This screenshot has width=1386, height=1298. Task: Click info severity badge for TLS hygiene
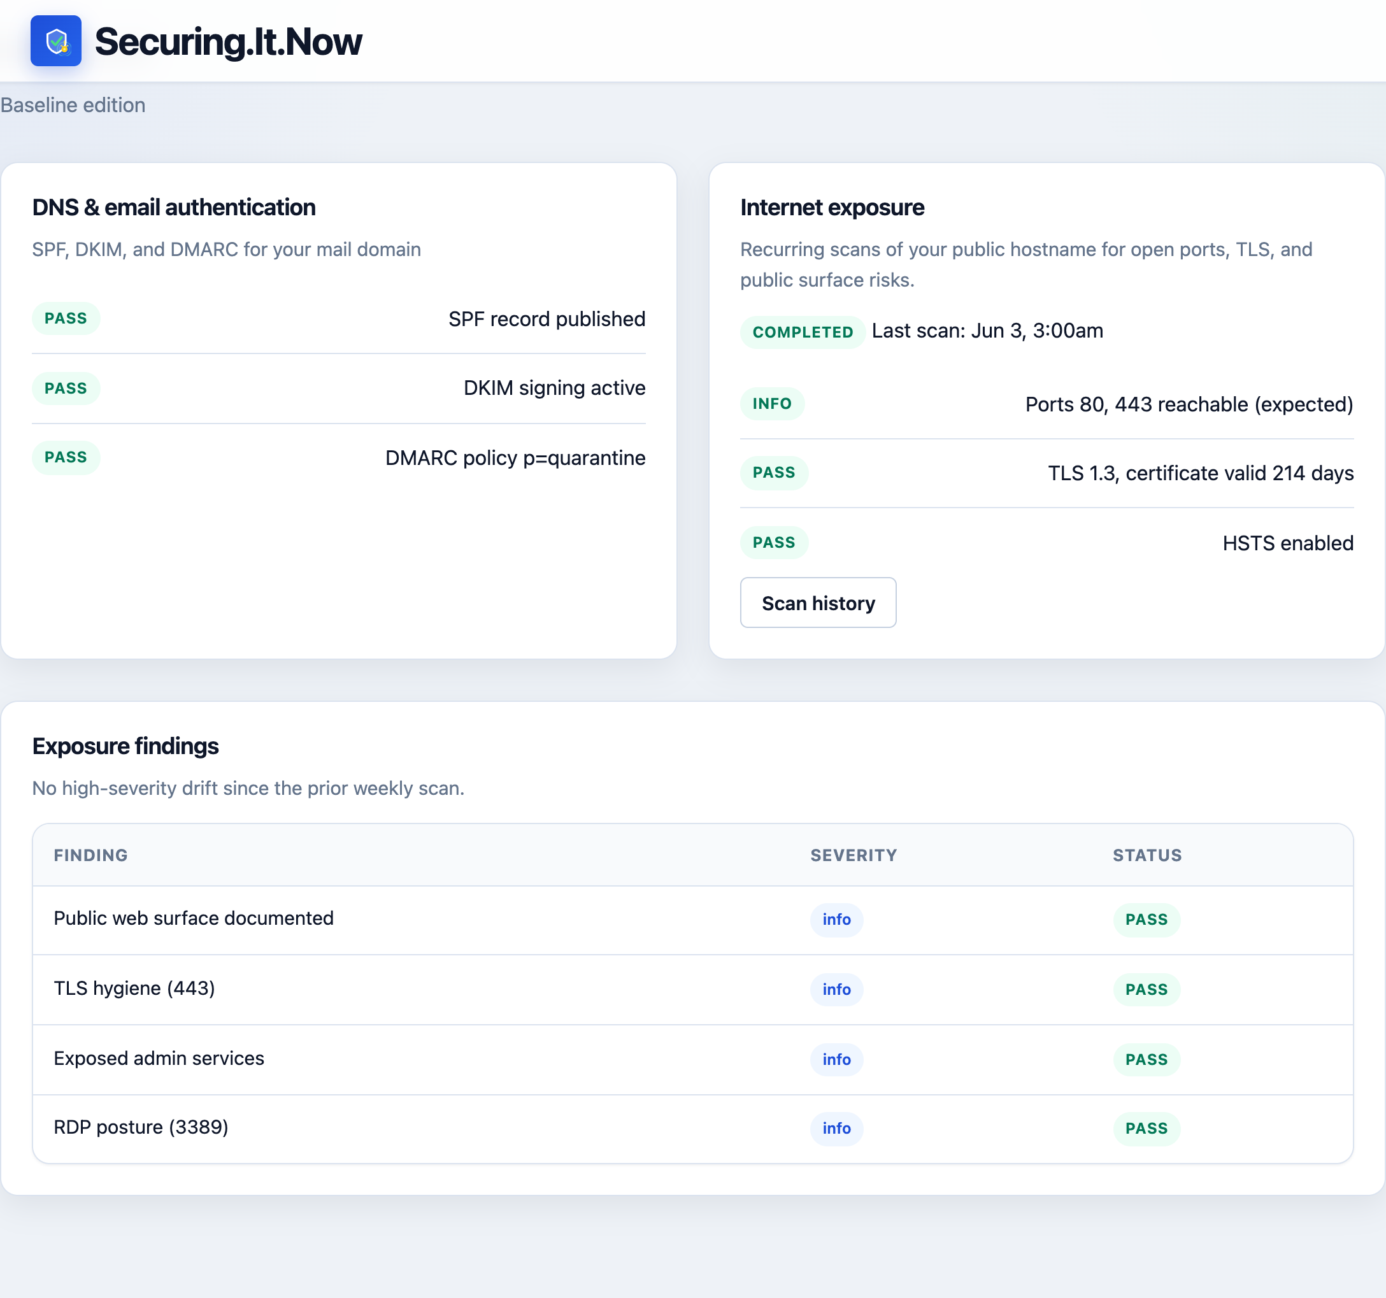pyautogui.click(x=836, y=989)
